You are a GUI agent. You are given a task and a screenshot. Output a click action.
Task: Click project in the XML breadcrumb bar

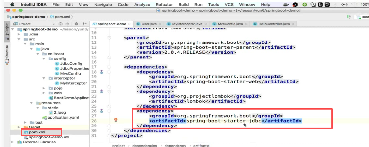pos(119,145)
